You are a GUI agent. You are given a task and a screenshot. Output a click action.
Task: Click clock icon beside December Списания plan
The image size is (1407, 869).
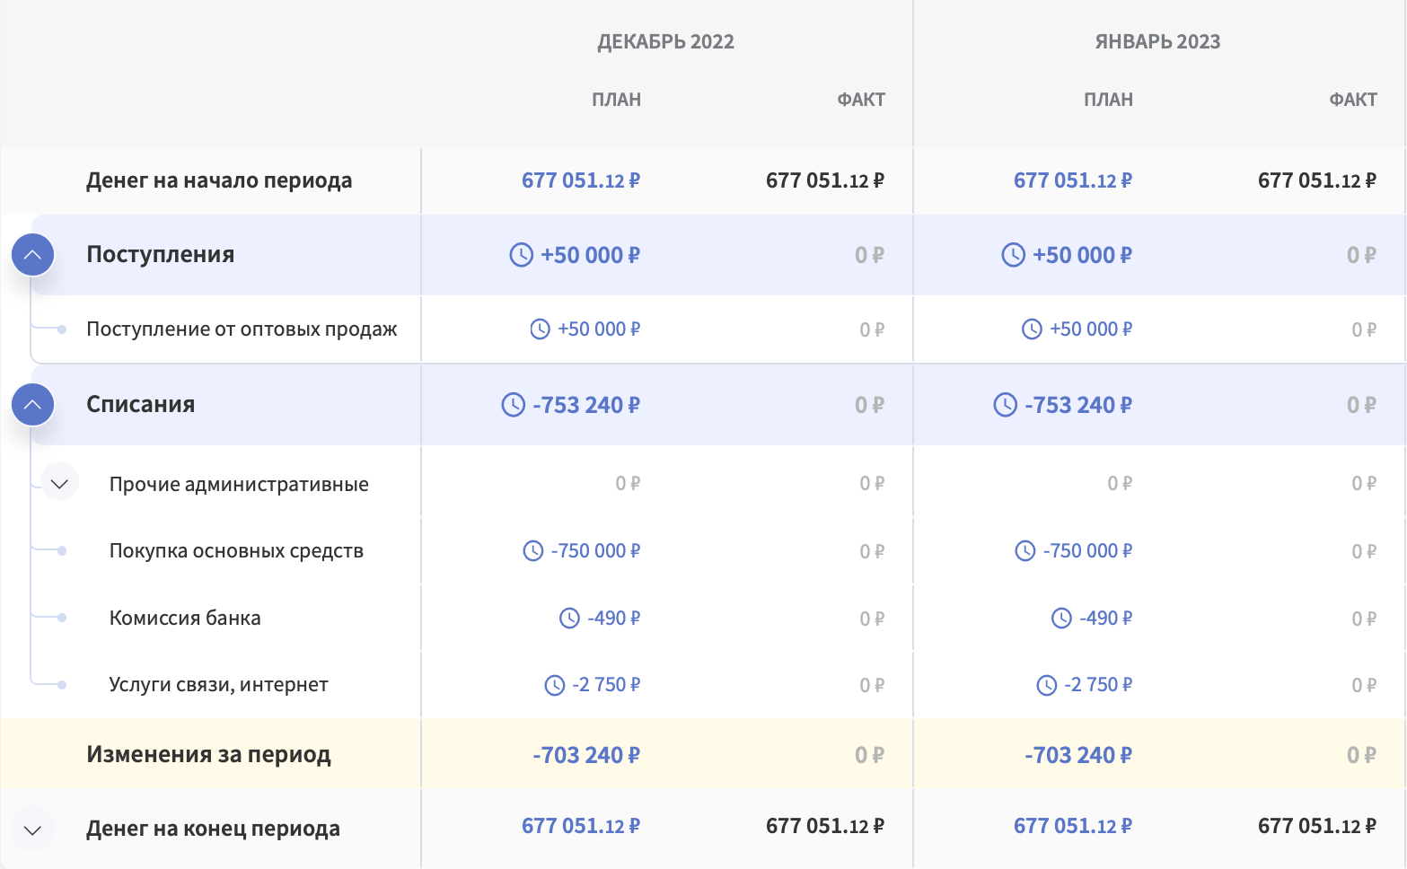pyautogui.click(x=513, y=405)
